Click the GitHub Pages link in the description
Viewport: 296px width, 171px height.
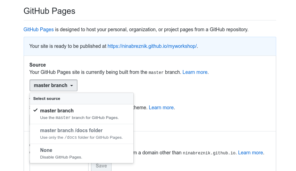point(39,29)
